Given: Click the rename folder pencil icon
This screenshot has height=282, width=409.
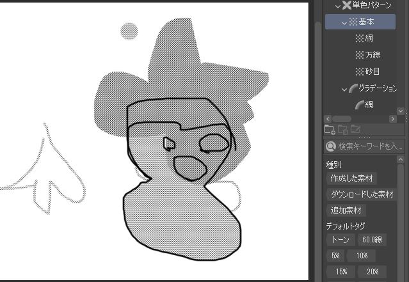Looking at the screenshot, I should 355,129.
